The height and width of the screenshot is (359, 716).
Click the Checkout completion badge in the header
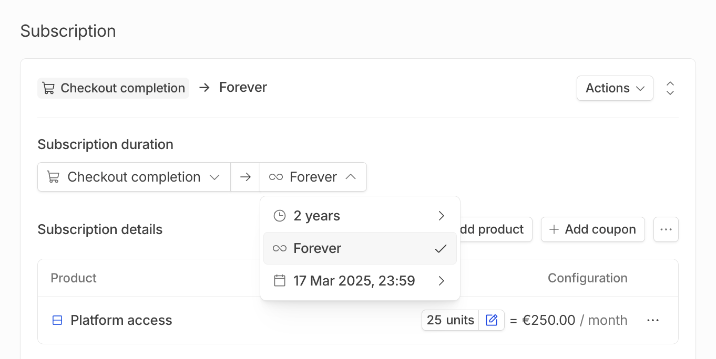113,88
